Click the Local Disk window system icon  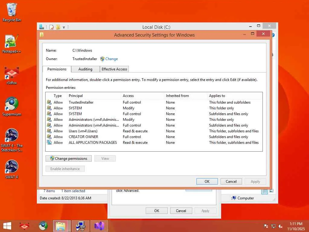(41, 27)
